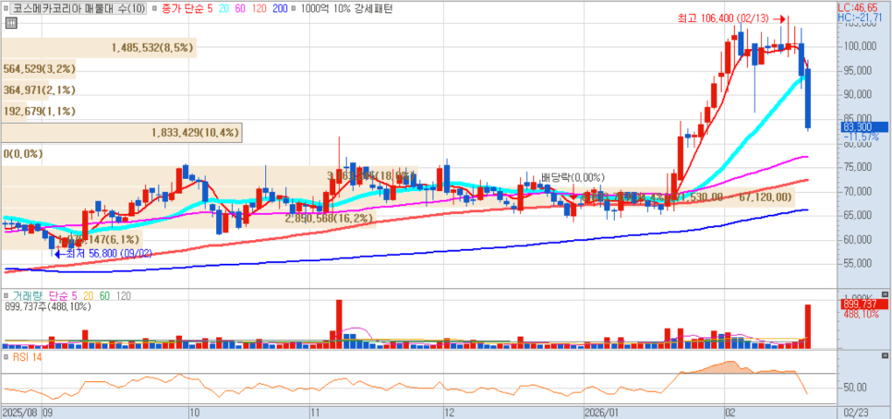The height and width of the screenshot is (419, 892).
Task: Click the 09 month label on date axis
Action: [x=47, y=413]
